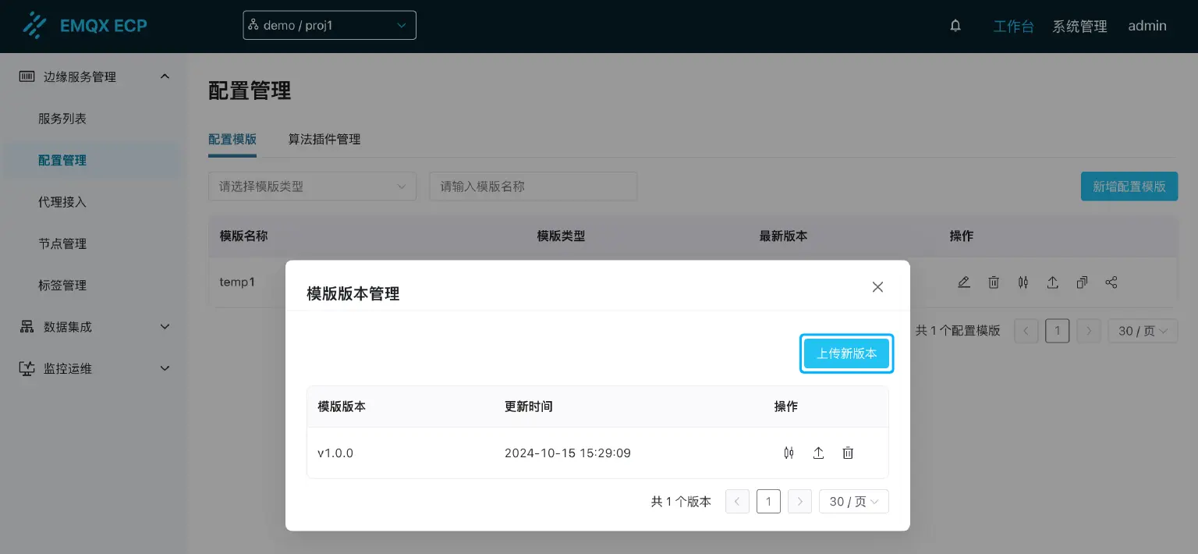Click the EMQX ECP logo
The width and height of the screenshot is (1198, 554).
click(x=85, y=26)
